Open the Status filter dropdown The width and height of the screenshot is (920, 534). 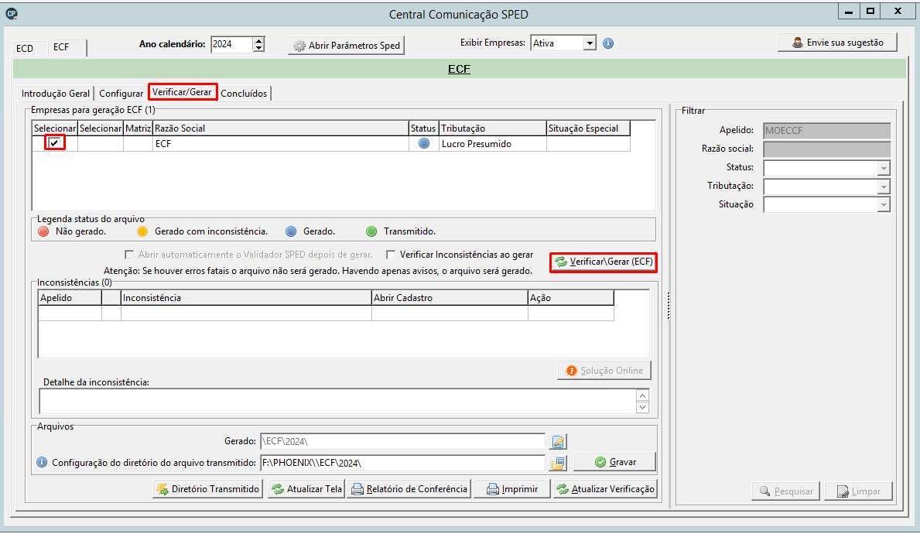click(884, 169)
